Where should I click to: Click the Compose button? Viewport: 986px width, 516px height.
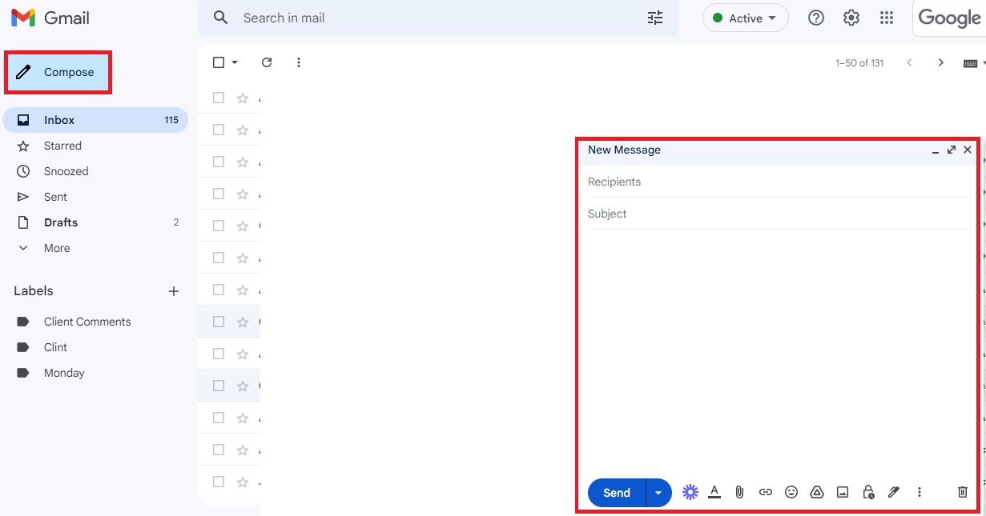pyautogui.click(x=58, y=72)
